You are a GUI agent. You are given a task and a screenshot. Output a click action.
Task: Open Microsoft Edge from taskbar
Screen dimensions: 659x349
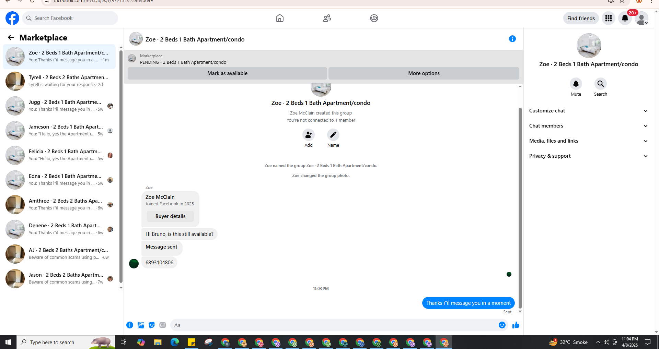tap(175, 342)
